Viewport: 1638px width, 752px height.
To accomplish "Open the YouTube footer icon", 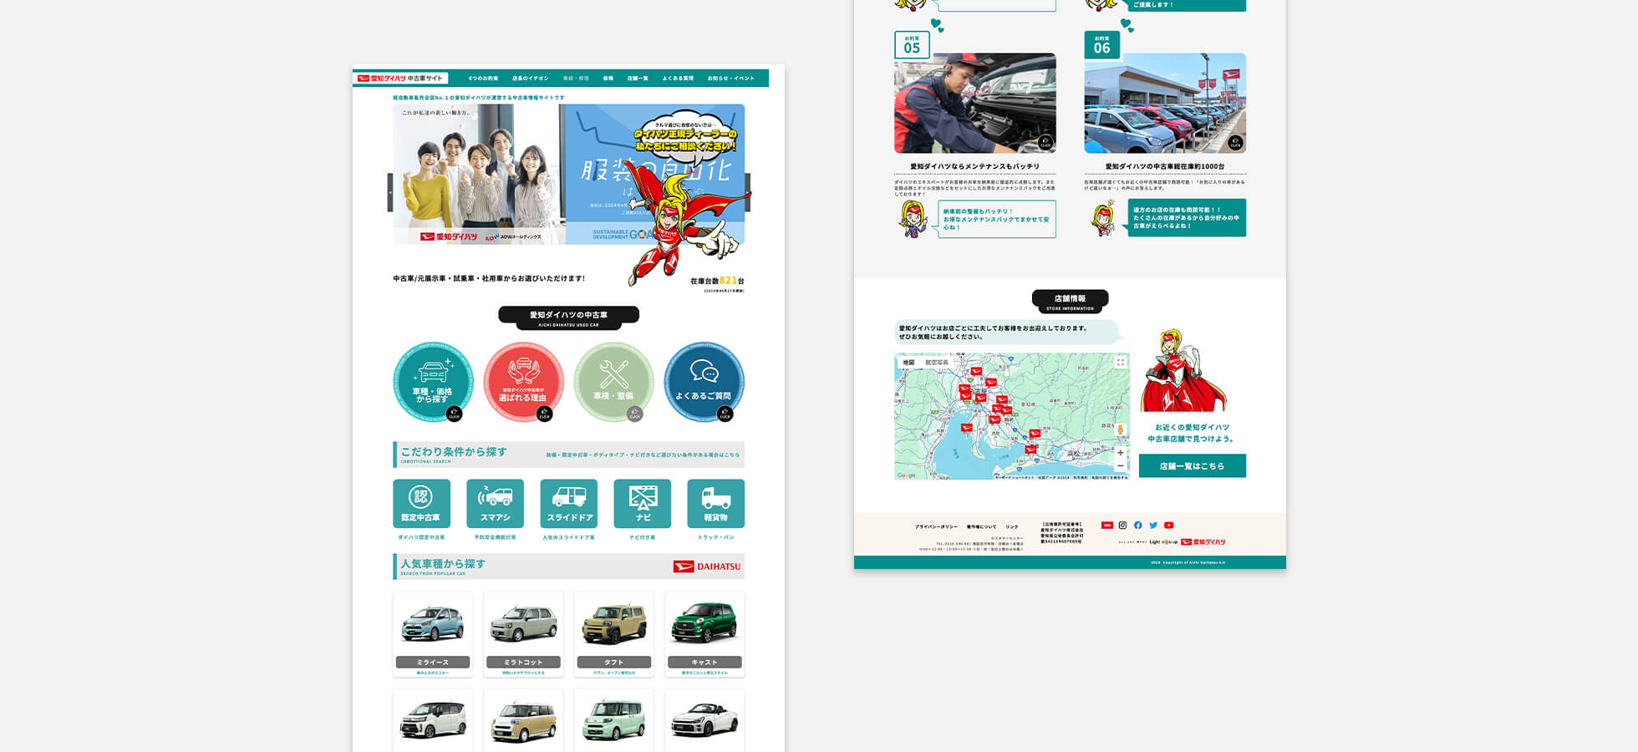I will [1168, 526].
